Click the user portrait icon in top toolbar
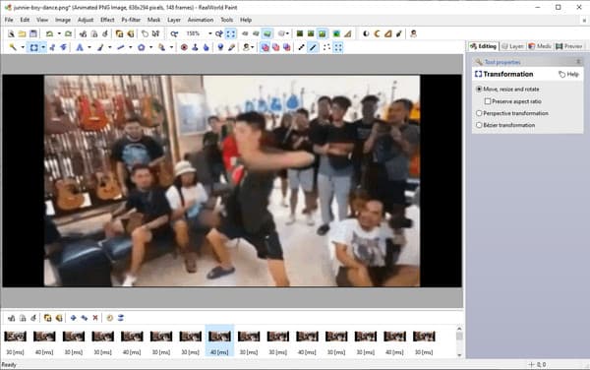Viewport: 590px width, 370px height. pyautogui.click(x=413, y=33)
